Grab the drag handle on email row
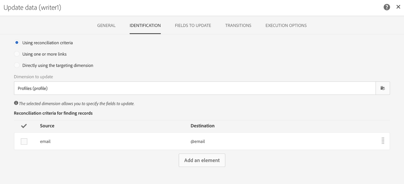This screenshot has height=184, width=404. pos(383,141)
